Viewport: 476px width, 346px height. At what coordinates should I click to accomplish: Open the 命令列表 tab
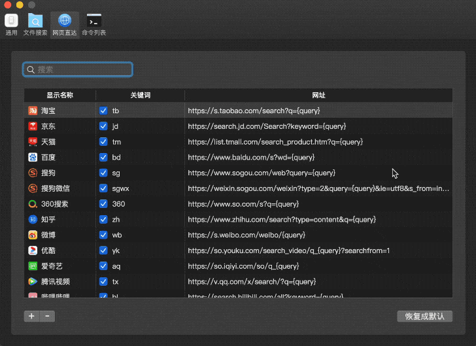pyautogui.click(x=93, y=25)
